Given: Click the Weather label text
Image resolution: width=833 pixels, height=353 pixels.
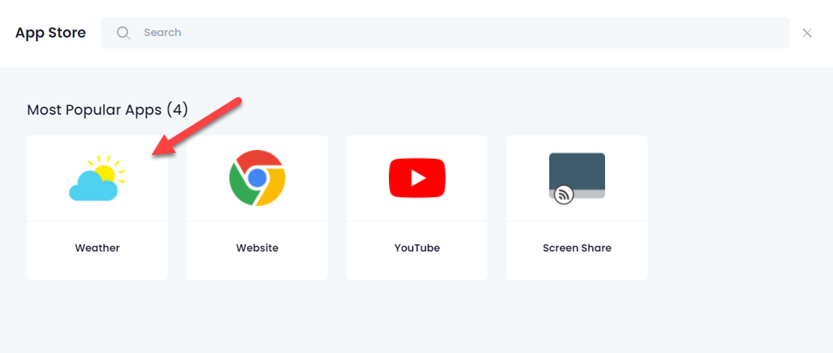Looking at the screenshot, I should (x=97, y=248).
